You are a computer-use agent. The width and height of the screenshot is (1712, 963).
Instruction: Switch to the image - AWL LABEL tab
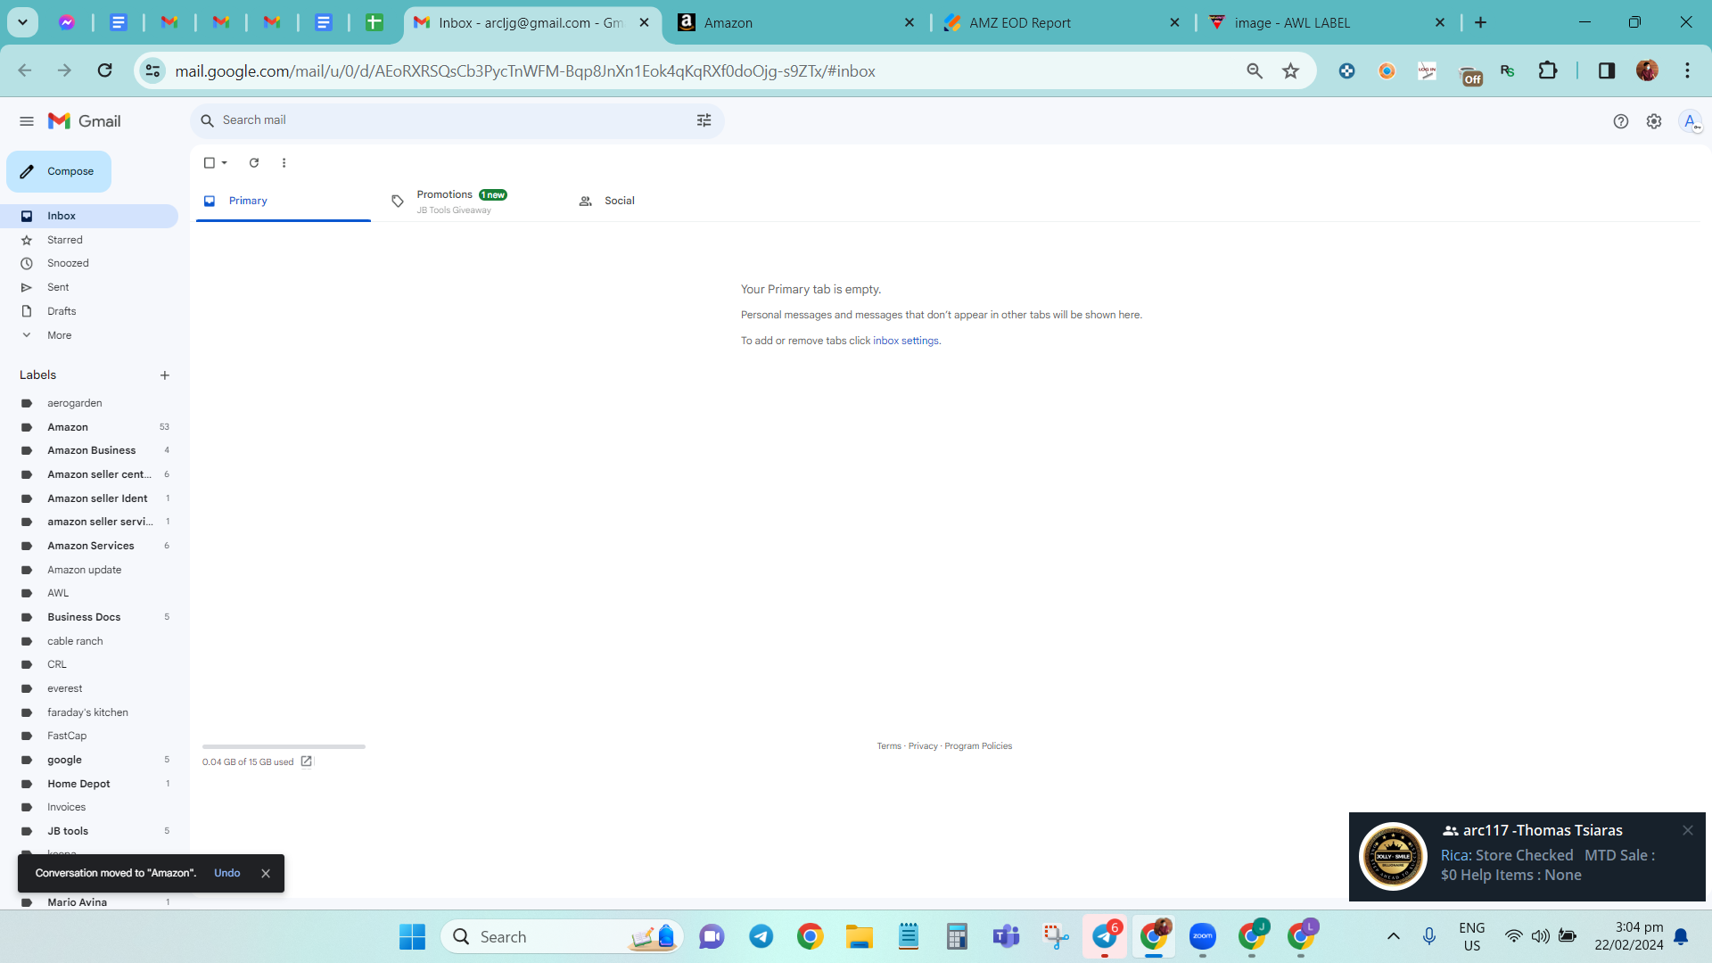pyautogui.click(x=1325, y=23)
